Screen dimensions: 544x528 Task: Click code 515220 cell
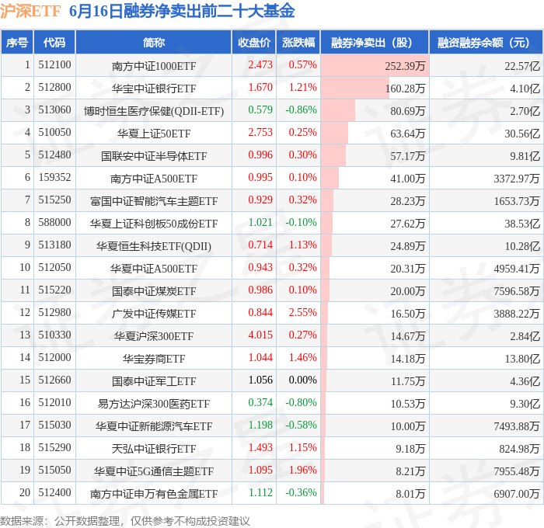54,290
